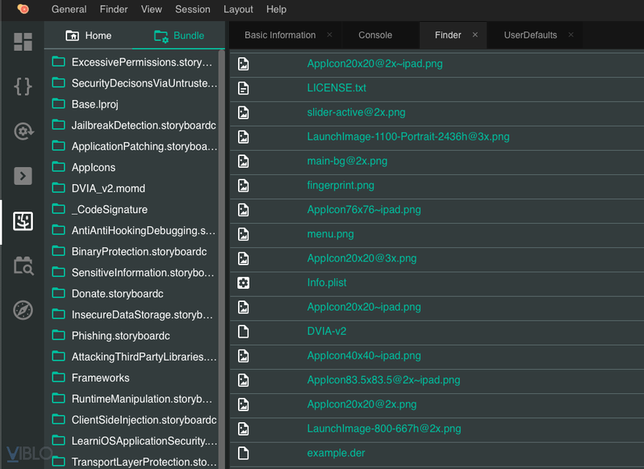
Task: Click the camera search sidebar icon
Action: (23, 265)
